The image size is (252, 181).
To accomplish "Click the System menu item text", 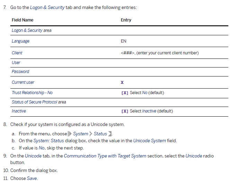I will (x=81, y=134).
